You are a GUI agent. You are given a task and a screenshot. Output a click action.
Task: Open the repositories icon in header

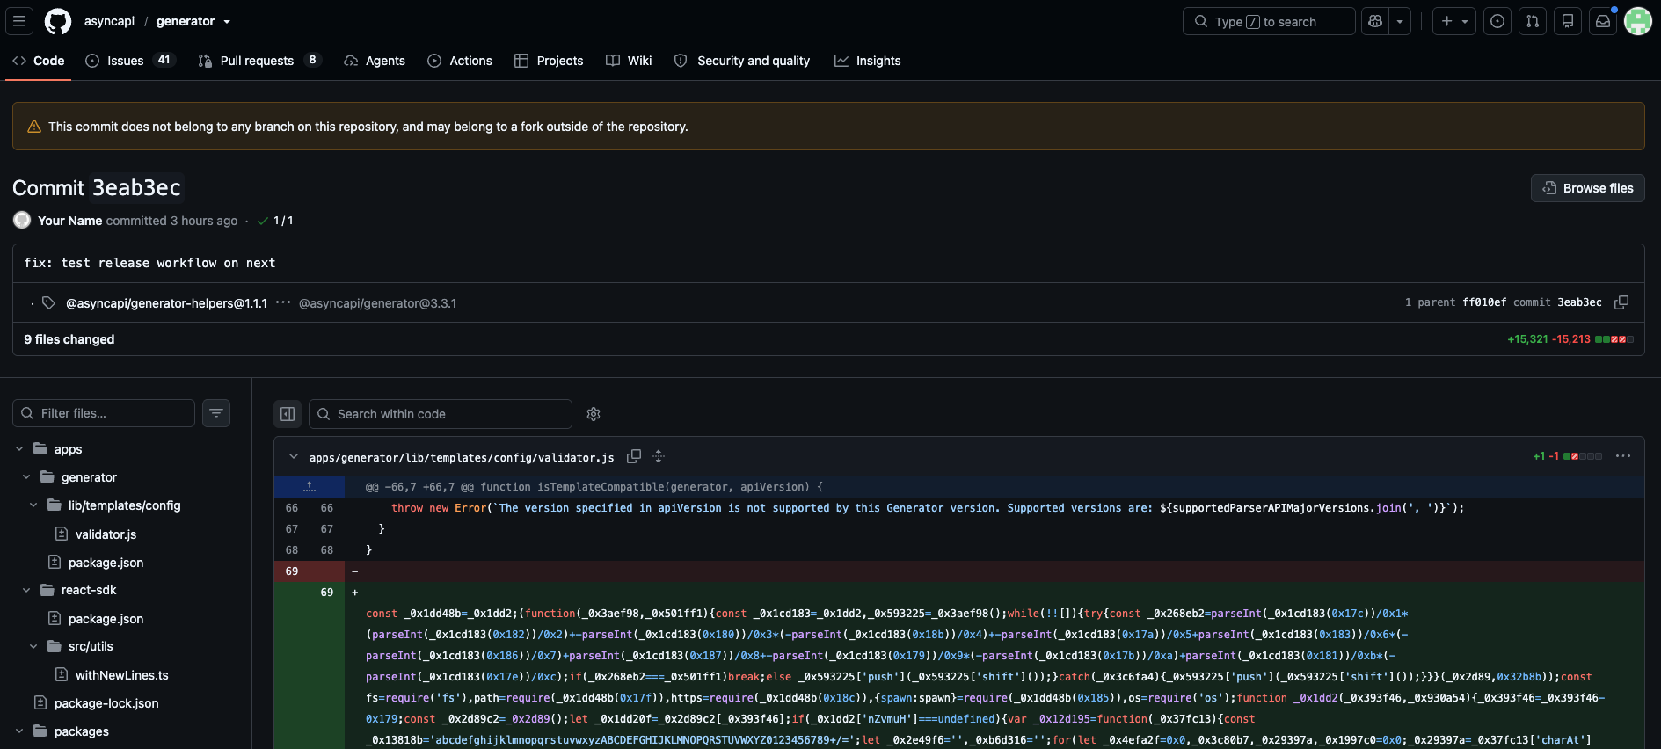pyautogui.click(x=1568, y=21)
